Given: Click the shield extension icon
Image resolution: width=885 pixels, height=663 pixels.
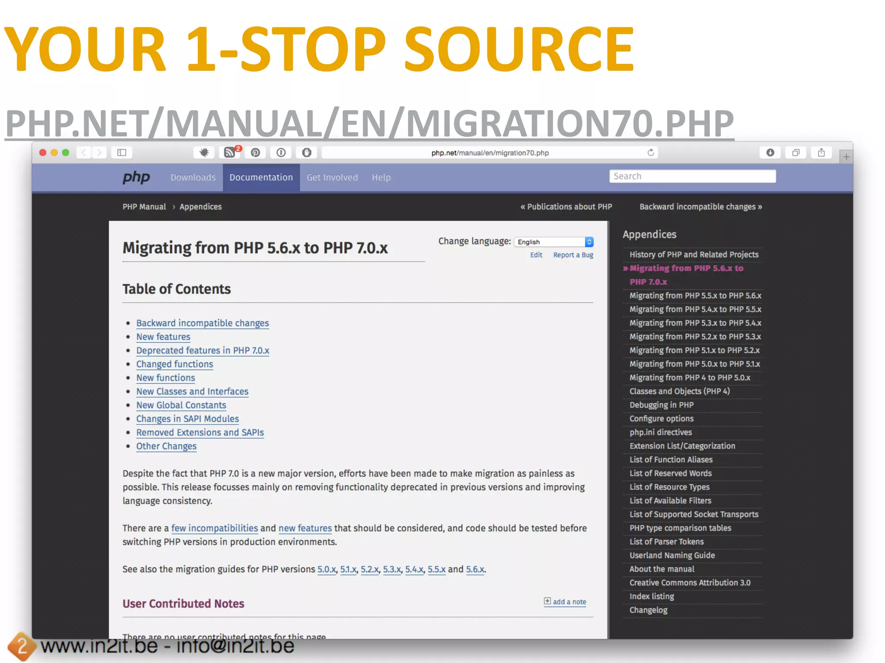Looking at the screenshot, I should click(307, 153).
